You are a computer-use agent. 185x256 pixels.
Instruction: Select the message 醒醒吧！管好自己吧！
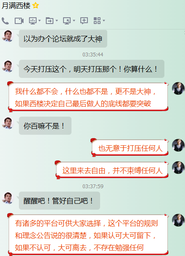[x=59, y=201]
